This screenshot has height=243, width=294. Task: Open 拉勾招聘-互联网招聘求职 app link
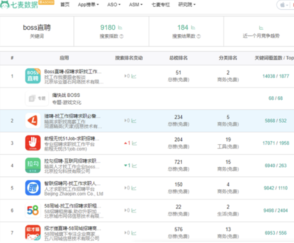(x=72, y=161)
